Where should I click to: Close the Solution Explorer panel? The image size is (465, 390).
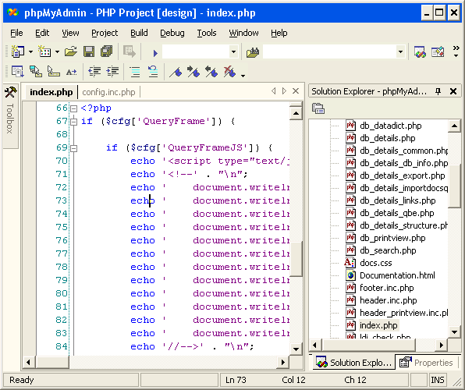[x=453, y=91]
